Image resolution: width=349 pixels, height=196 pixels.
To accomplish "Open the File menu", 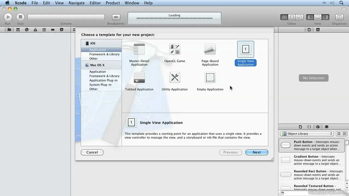I will pyautogui.click(x=35, y=3).
